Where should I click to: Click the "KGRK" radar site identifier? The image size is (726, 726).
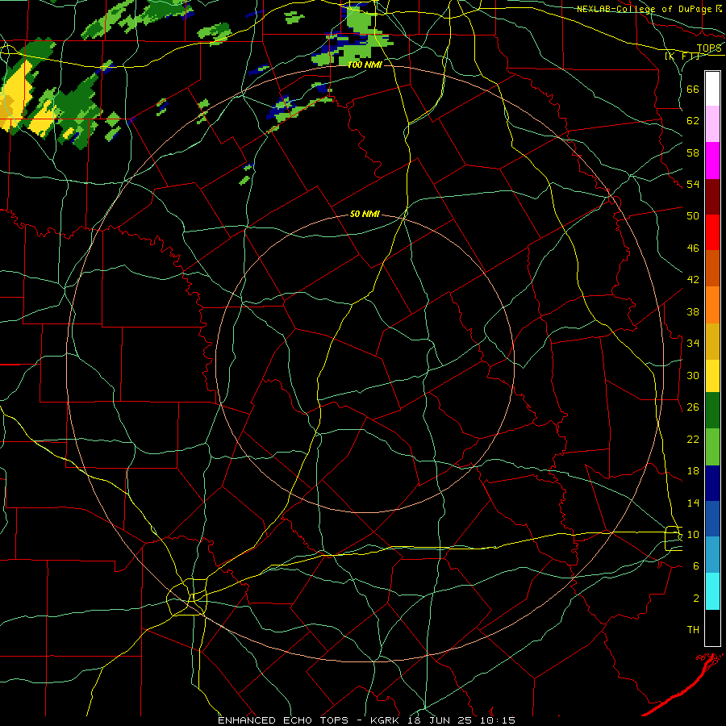click(x=387, y=720)
